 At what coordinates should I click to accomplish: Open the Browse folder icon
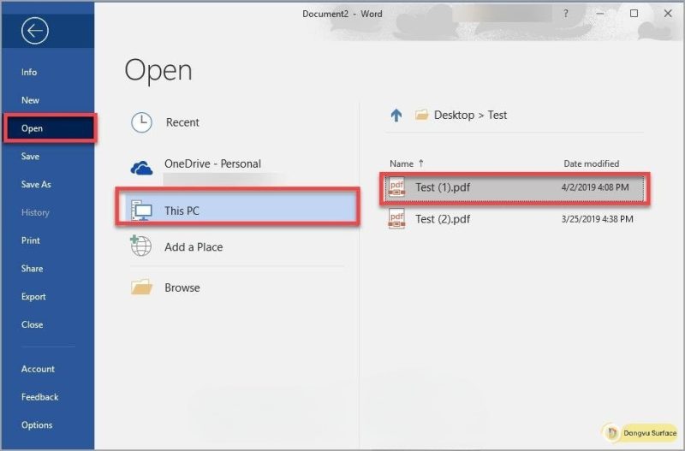tap(141, 288)
